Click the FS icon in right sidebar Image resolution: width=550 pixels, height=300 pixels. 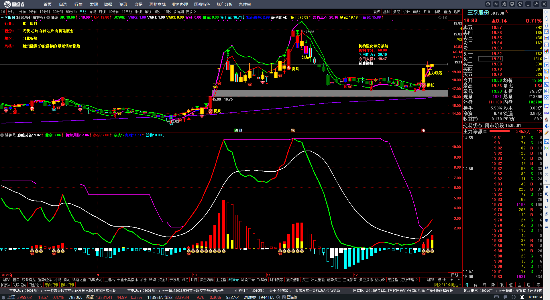[x=547, y=141]
